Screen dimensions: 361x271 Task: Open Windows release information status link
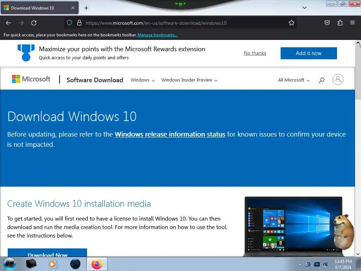[170, 134]
